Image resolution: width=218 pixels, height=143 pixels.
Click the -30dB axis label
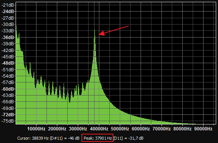tap(7, 25)
